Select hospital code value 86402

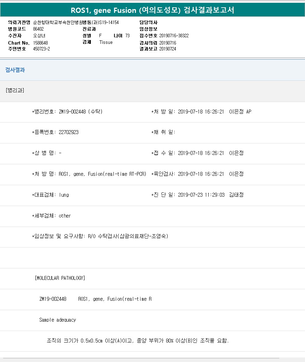(38, 29)
